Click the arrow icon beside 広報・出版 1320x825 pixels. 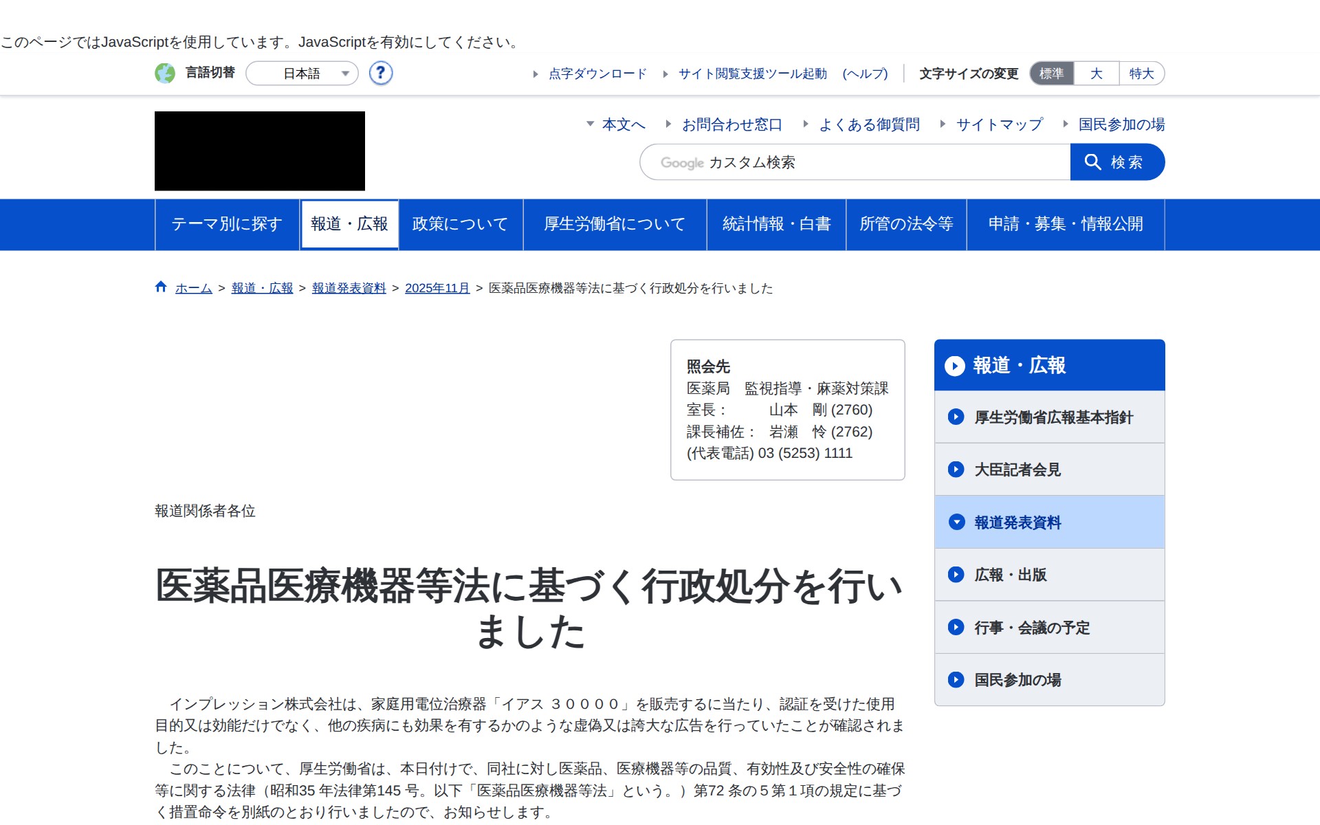click(955, 575)
